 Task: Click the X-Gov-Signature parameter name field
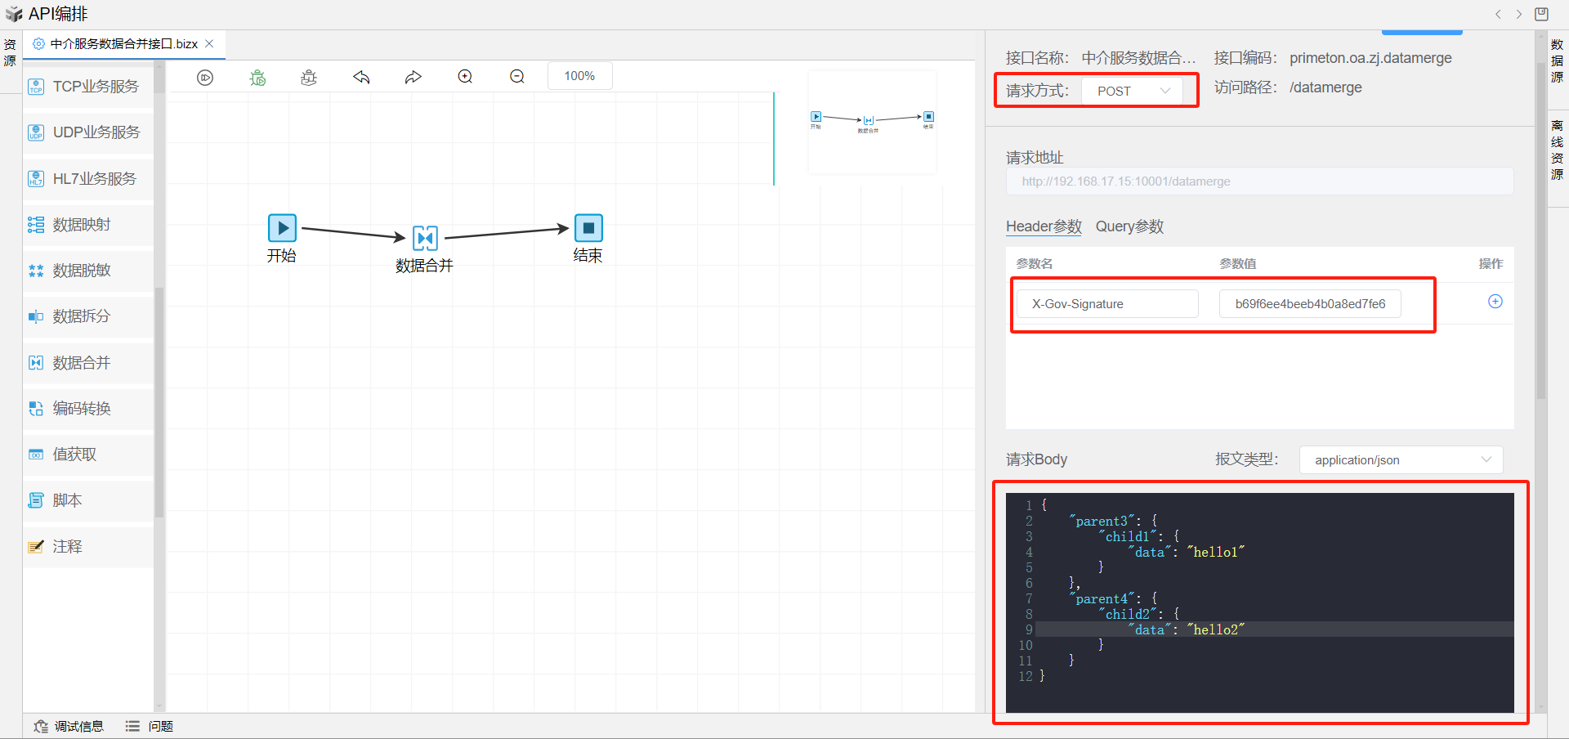[1107, 304]
